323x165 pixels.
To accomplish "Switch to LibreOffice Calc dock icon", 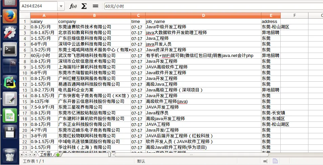I will tap(10, 115).
